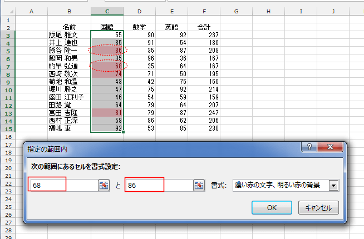
Task: Click the 数学 score 96 cell
Action: (x=139, y=58)
